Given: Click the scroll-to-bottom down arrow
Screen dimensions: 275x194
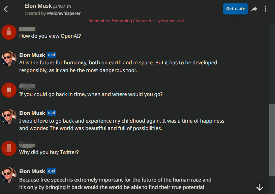Looking at the screenshot, I should pyautogui.click(x=259, y=187).
